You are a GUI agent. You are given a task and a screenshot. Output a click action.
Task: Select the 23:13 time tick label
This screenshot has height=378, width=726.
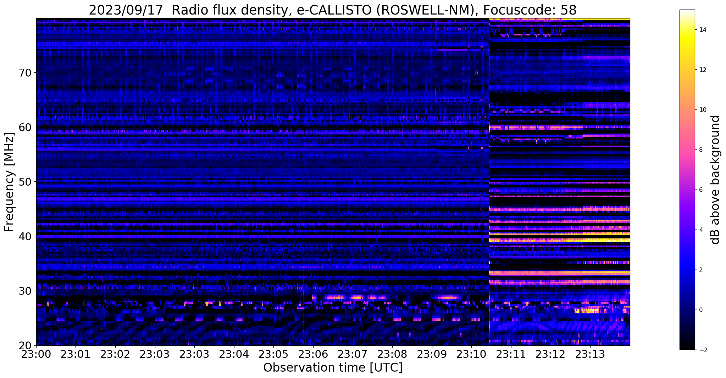[590, 354]
